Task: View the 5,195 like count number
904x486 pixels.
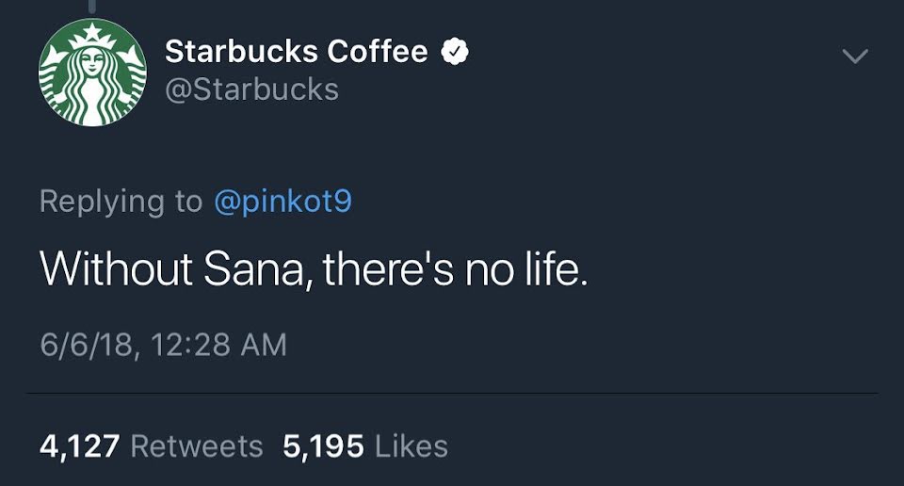Action: point(323,445)
